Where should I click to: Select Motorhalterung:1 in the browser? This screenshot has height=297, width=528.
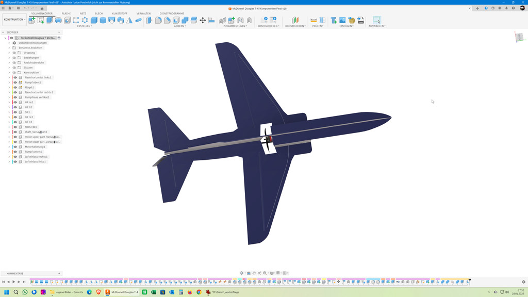point(35,147)
